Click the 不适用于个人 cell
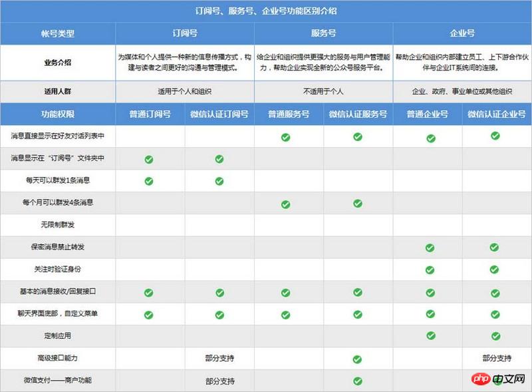The image size is (532, 392). pos(323,91)
